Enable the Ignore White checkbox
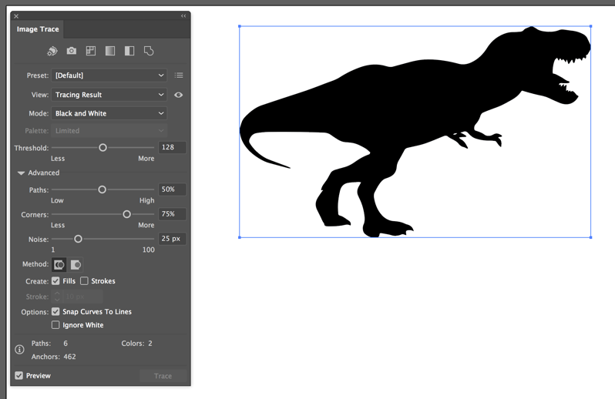615x399 pixels. (55, 325)
